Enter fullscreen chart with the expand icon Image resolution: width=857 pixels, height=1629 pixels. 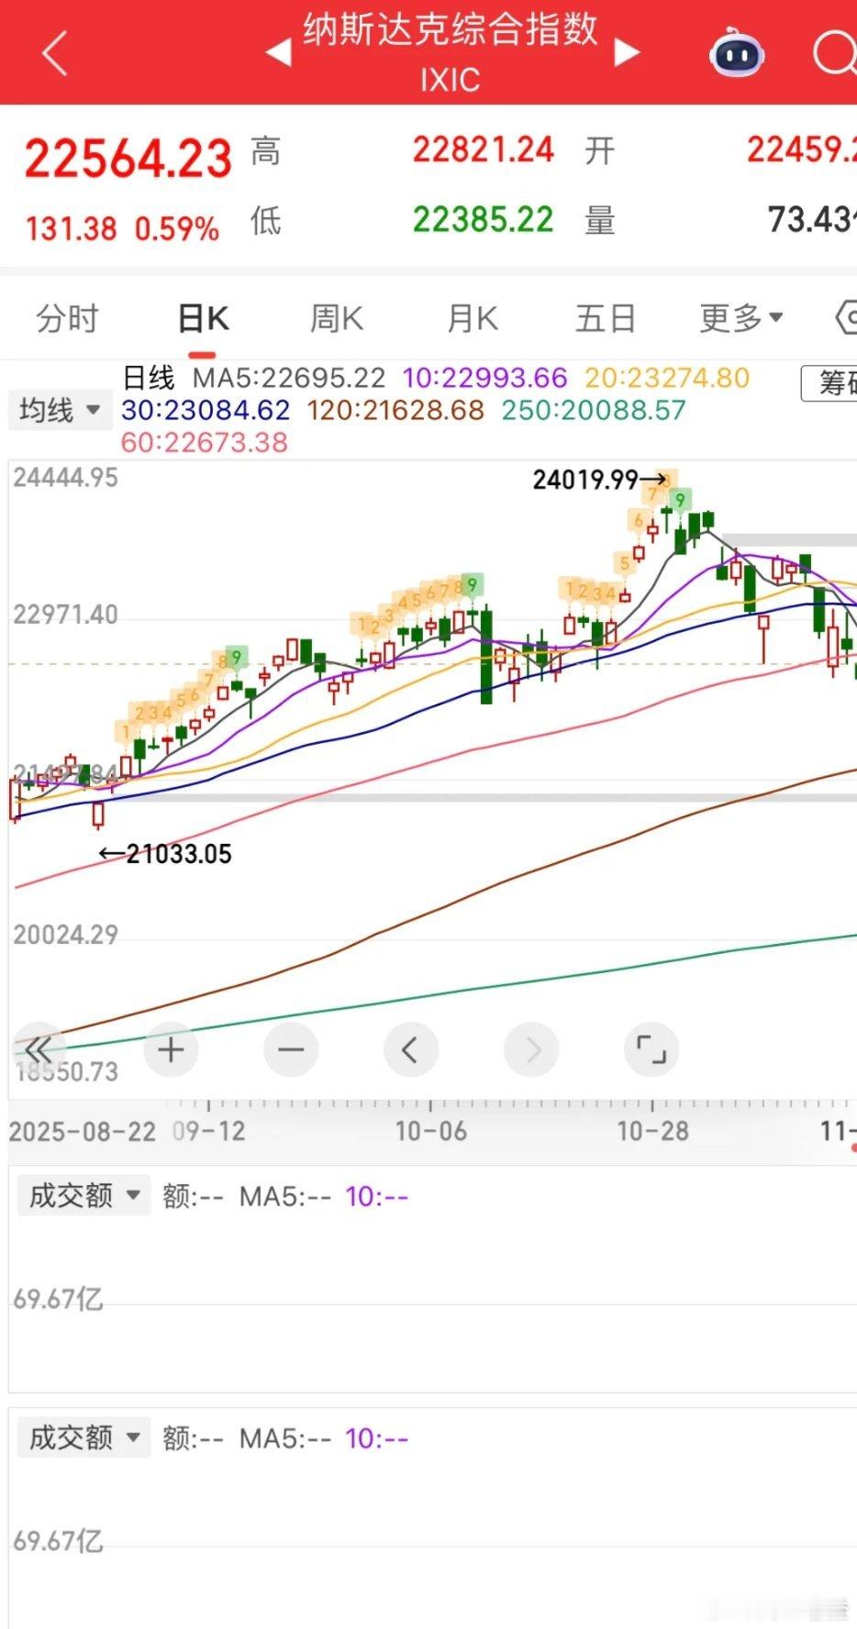tap(651, 1049)
